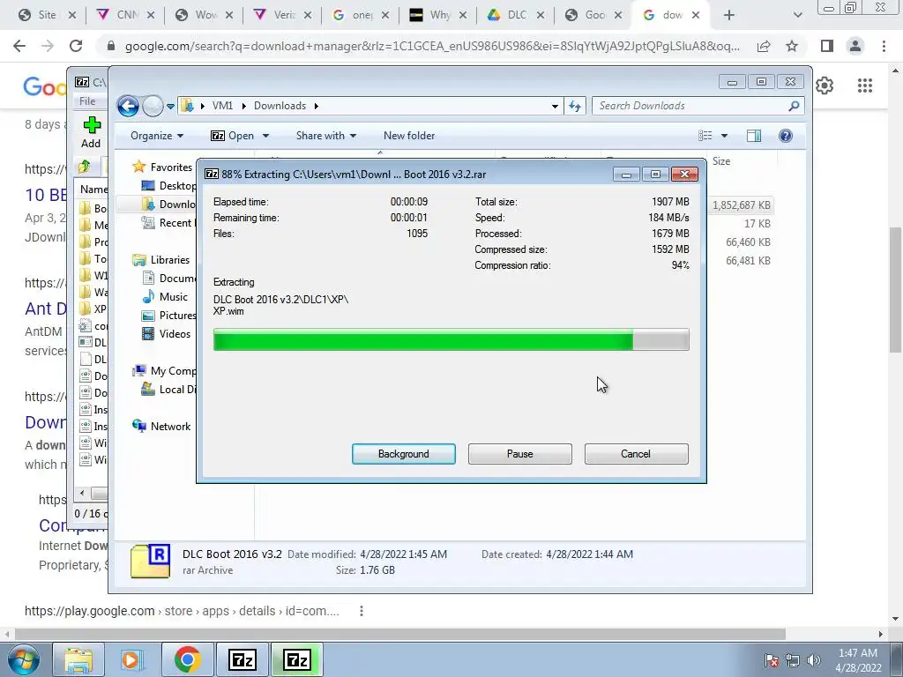
Task: Open Videos library
Action: tap(167, 333)
